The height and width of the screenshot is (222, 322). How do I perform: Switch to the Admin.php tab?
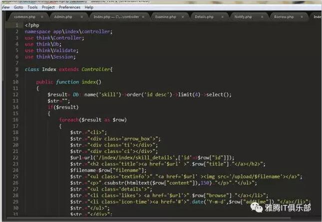pos(63,16)
